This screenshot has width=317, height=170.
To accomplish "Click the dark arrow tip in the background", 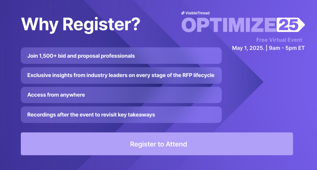I will click(x=258, y=82).
